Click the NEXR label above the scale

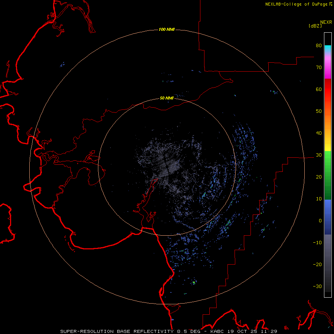(326, 22)
